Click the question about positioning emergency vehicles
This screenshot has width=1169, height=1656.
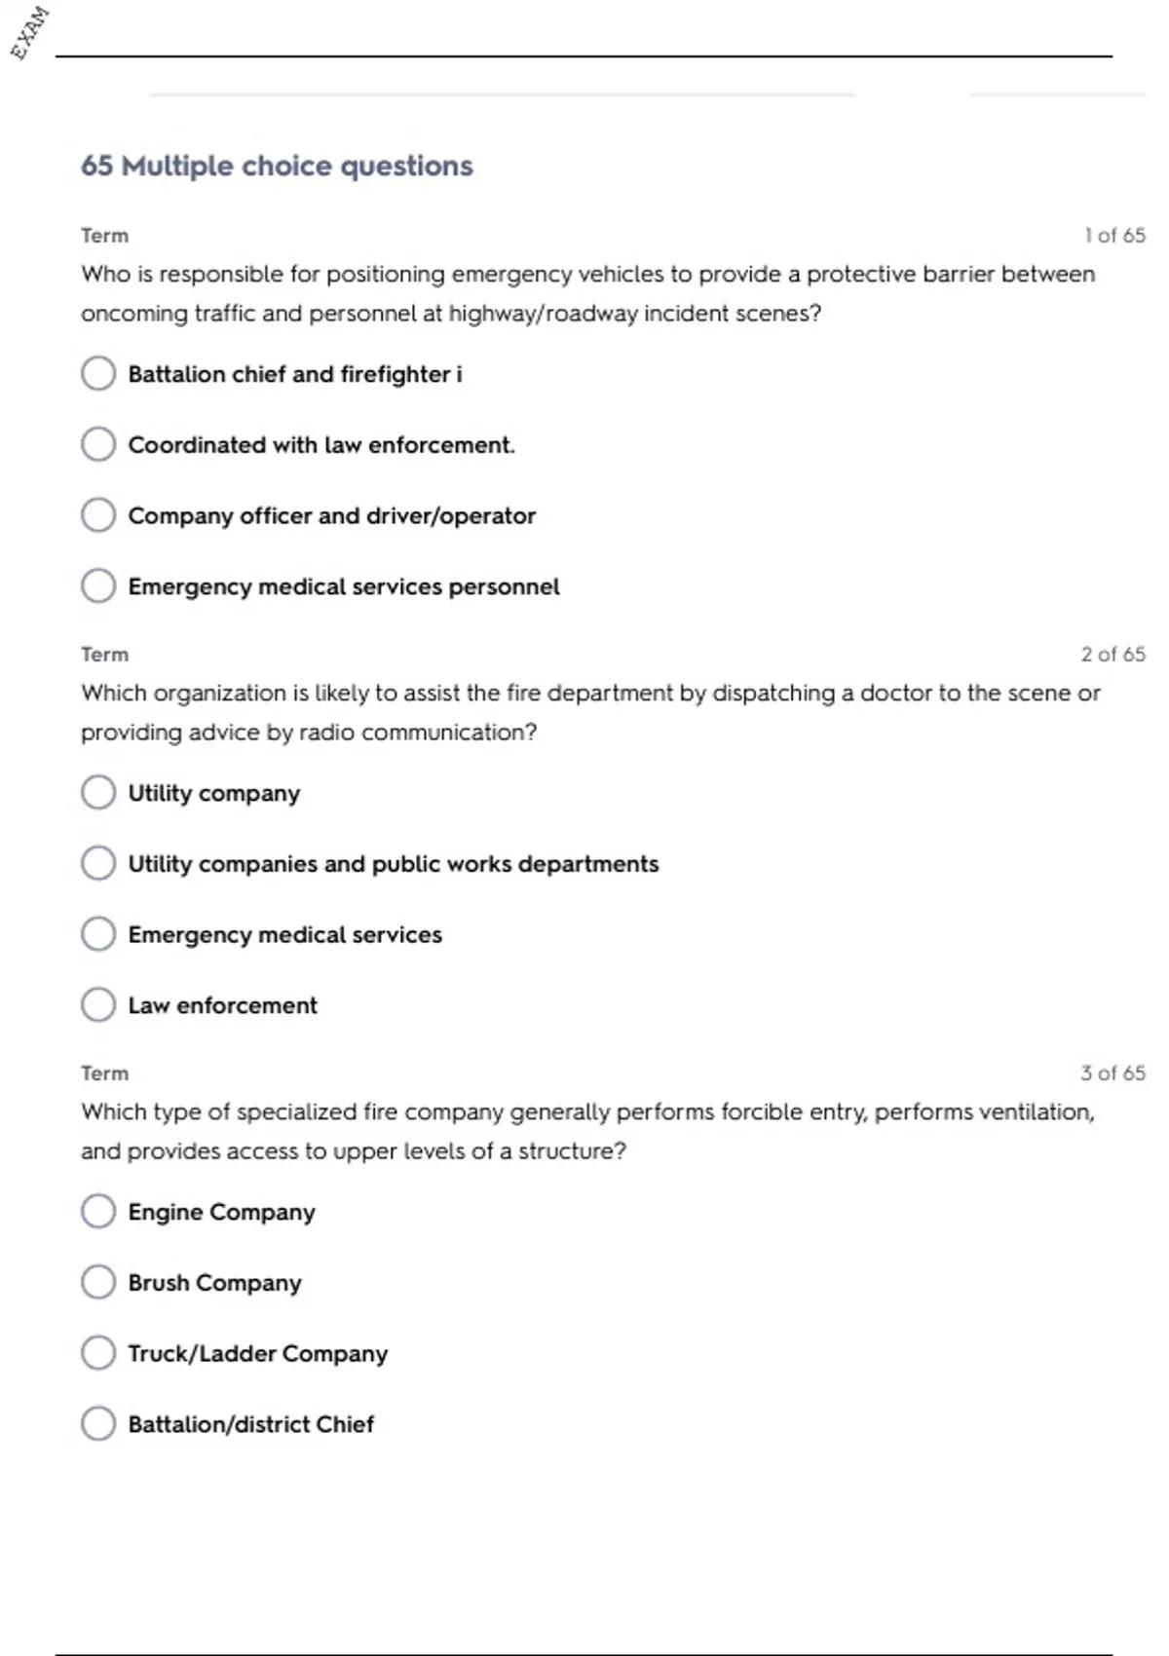[587, 293]
